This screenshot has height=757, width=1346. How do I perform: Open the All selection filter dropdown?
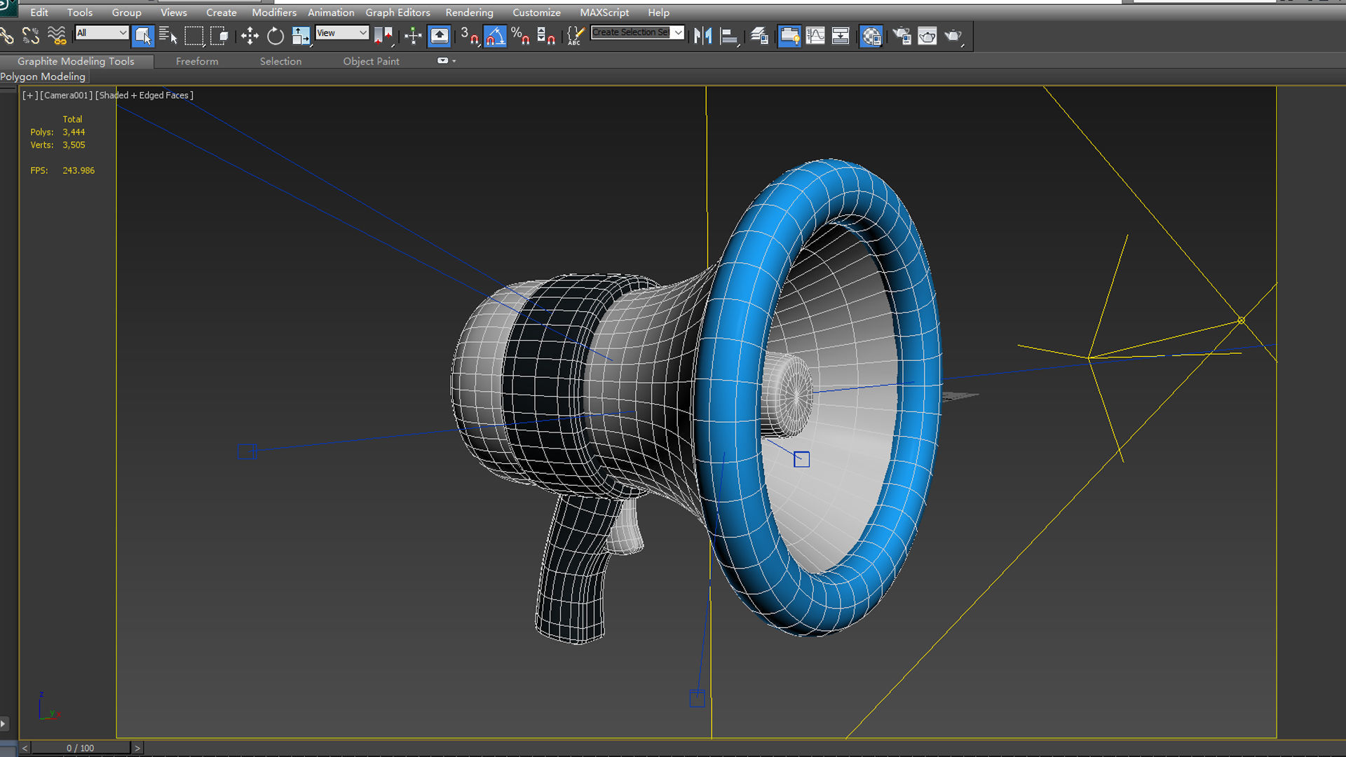[x=122, y=33]
